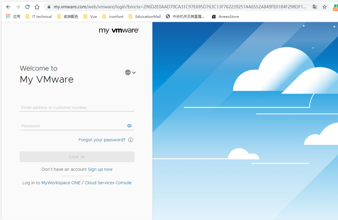This screenshot has height=220, width=338.
Task: Open the 前端配色 bookmark folder
Action: (68, 16)
